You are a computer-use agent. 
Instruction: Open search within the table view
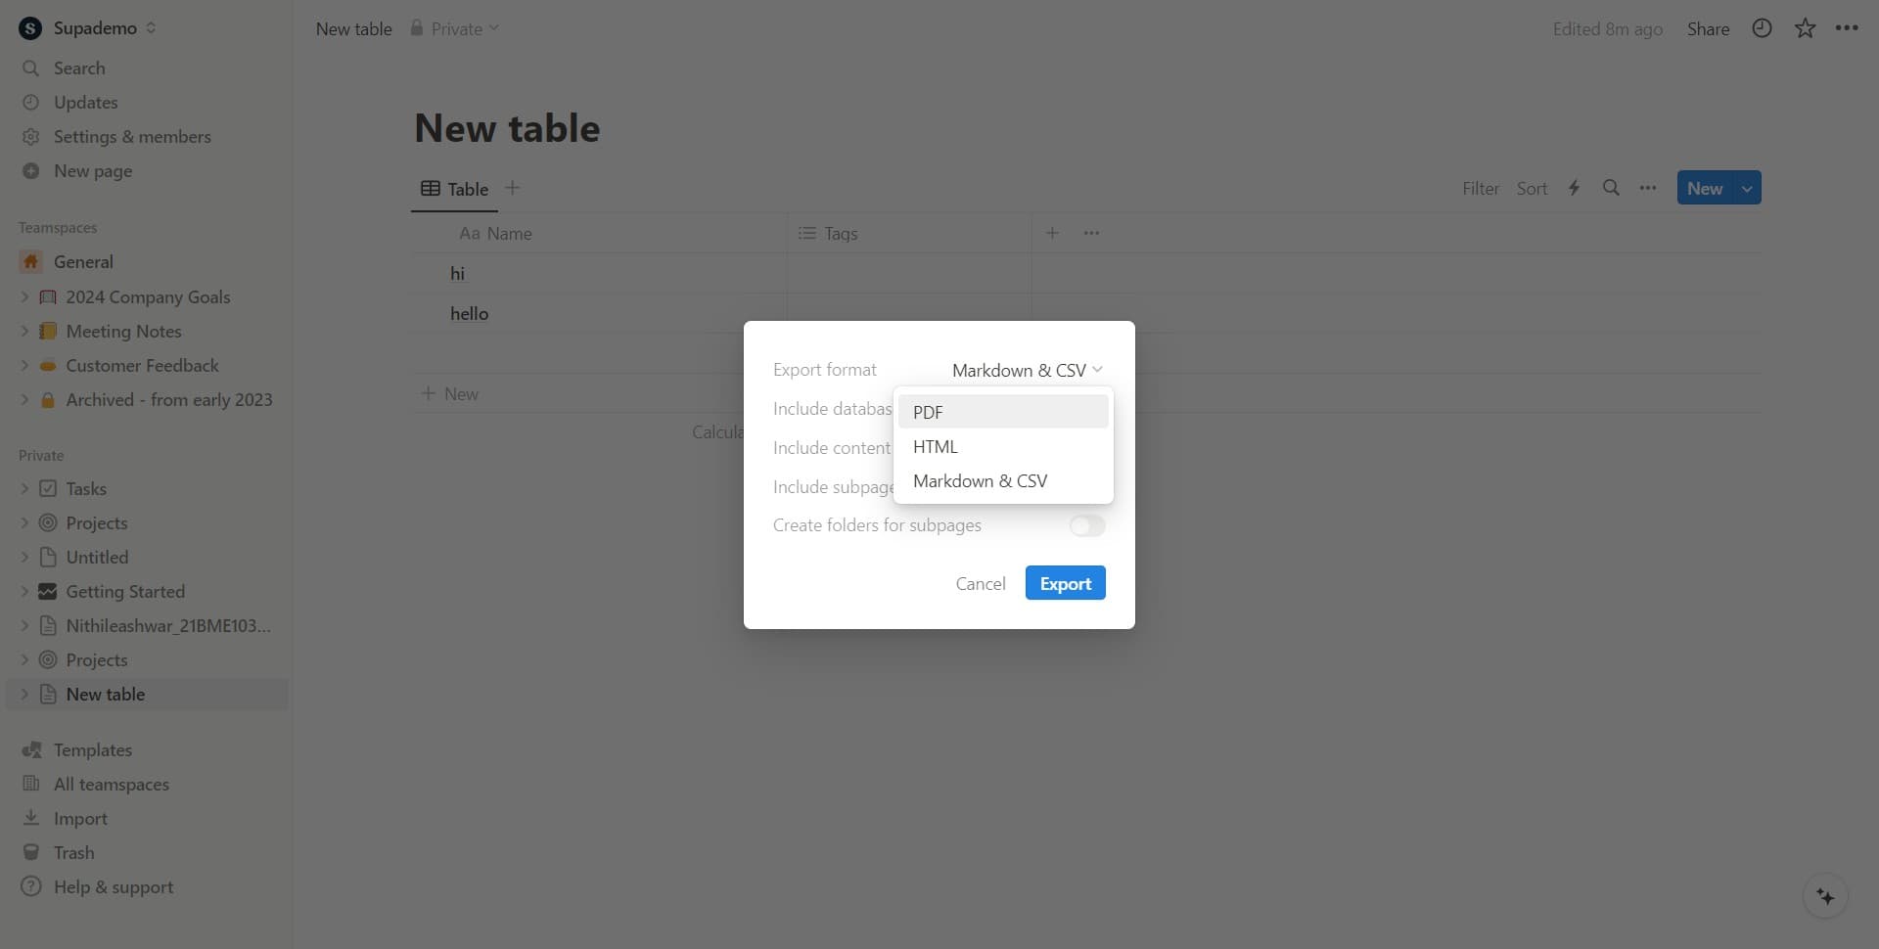[x=1611, y=188]
